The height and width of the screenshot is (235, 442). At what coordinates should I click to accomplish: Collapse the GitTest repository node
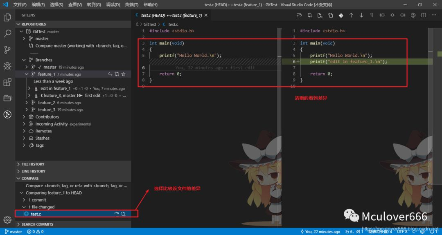pos(21,31)
